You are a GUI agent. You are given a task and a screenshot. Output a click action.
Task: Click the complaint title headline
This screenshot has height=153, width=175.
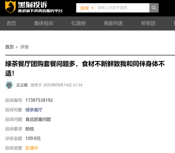pyautogui.click(x=85, y=69)
